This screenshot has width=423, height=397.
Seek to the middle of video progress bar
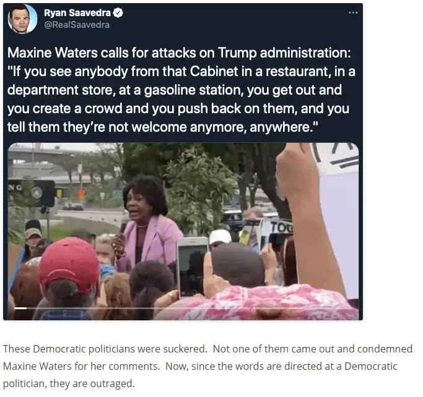coord(183,308)
